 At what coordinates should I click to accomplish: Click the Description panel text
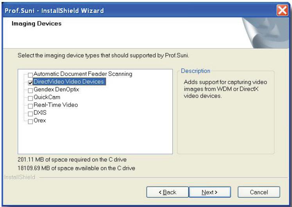click(225, 89)
